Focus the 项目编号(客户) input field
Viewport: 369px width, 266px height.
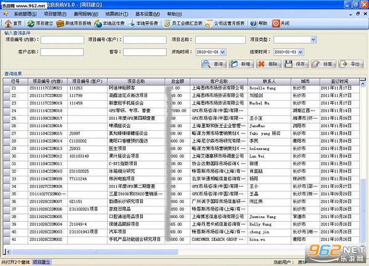pos(145,40)
